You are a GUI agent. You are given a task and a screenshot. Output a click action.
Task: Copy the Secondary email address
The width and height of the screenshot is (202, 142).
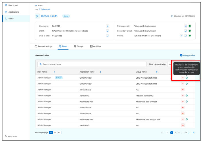(x=186, y=31)
